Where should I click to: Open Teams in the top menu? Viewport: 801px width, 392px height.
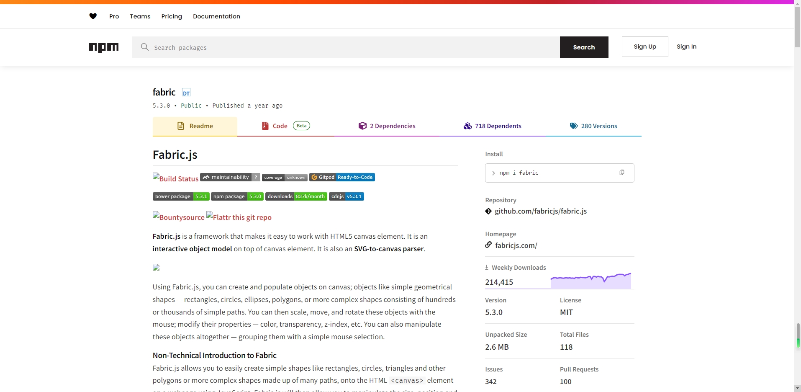[x=140, y=16]
